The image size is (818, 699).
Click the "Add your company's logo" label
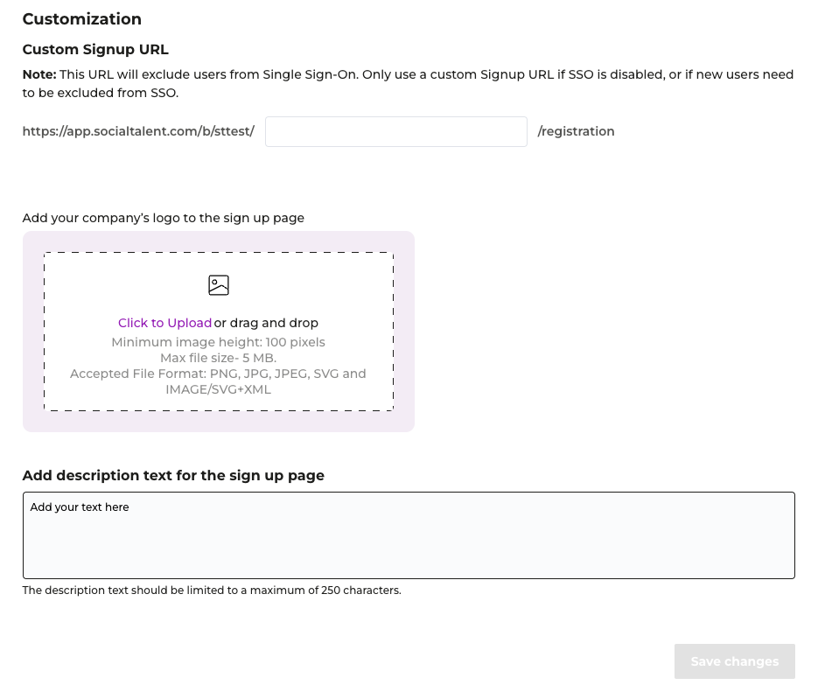pos(164,218)
